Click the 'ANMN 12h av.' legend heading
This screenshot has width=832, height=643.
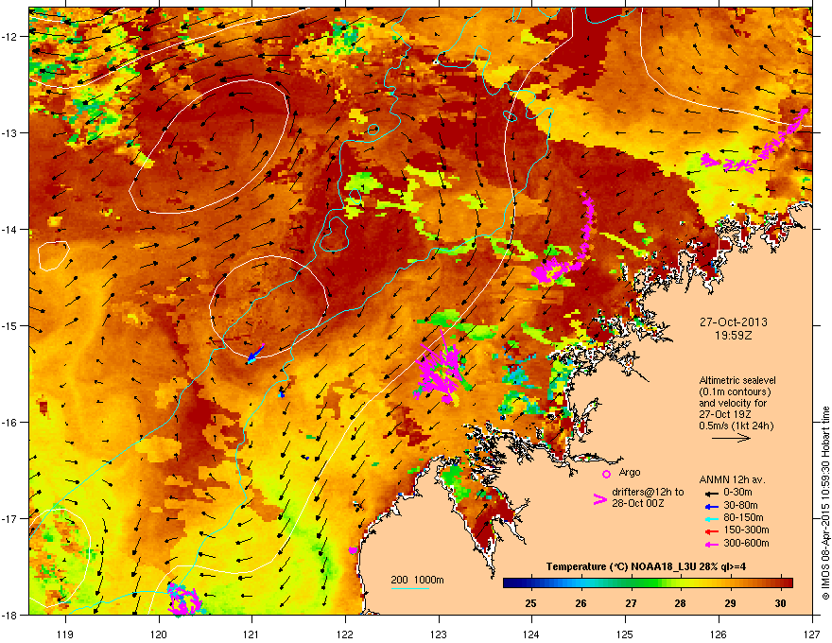coord(732,480)
